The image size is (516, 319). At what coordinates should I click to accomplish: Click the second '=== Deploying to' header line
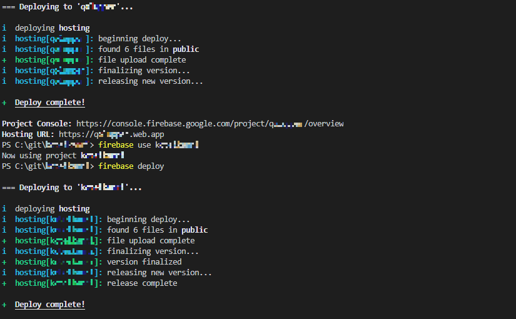tap(72, 188)
